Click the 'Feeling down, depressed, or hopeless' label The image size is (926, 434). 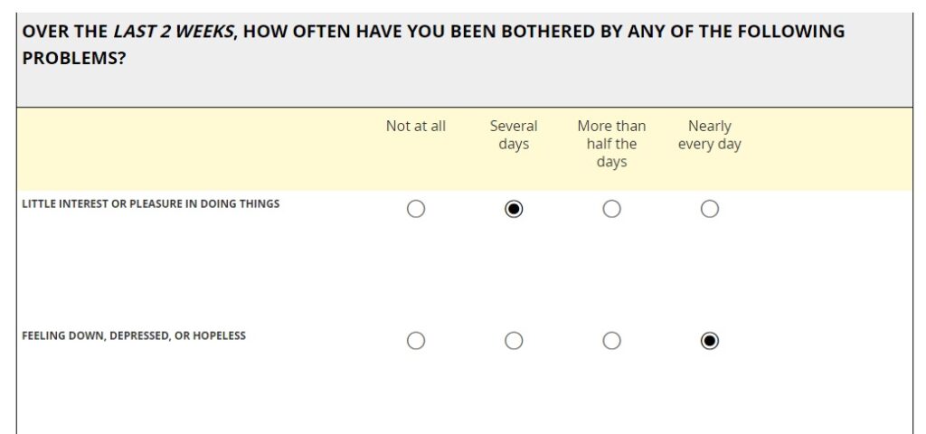pyautogui.click(x=134, y=336)
